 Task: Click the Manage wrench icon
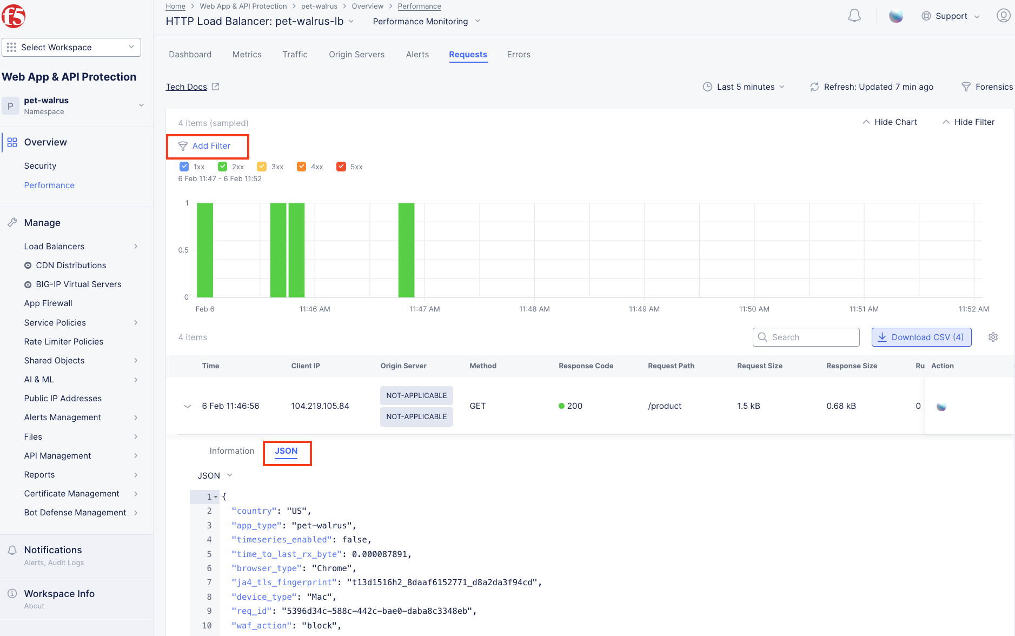[x=12, y=223]
